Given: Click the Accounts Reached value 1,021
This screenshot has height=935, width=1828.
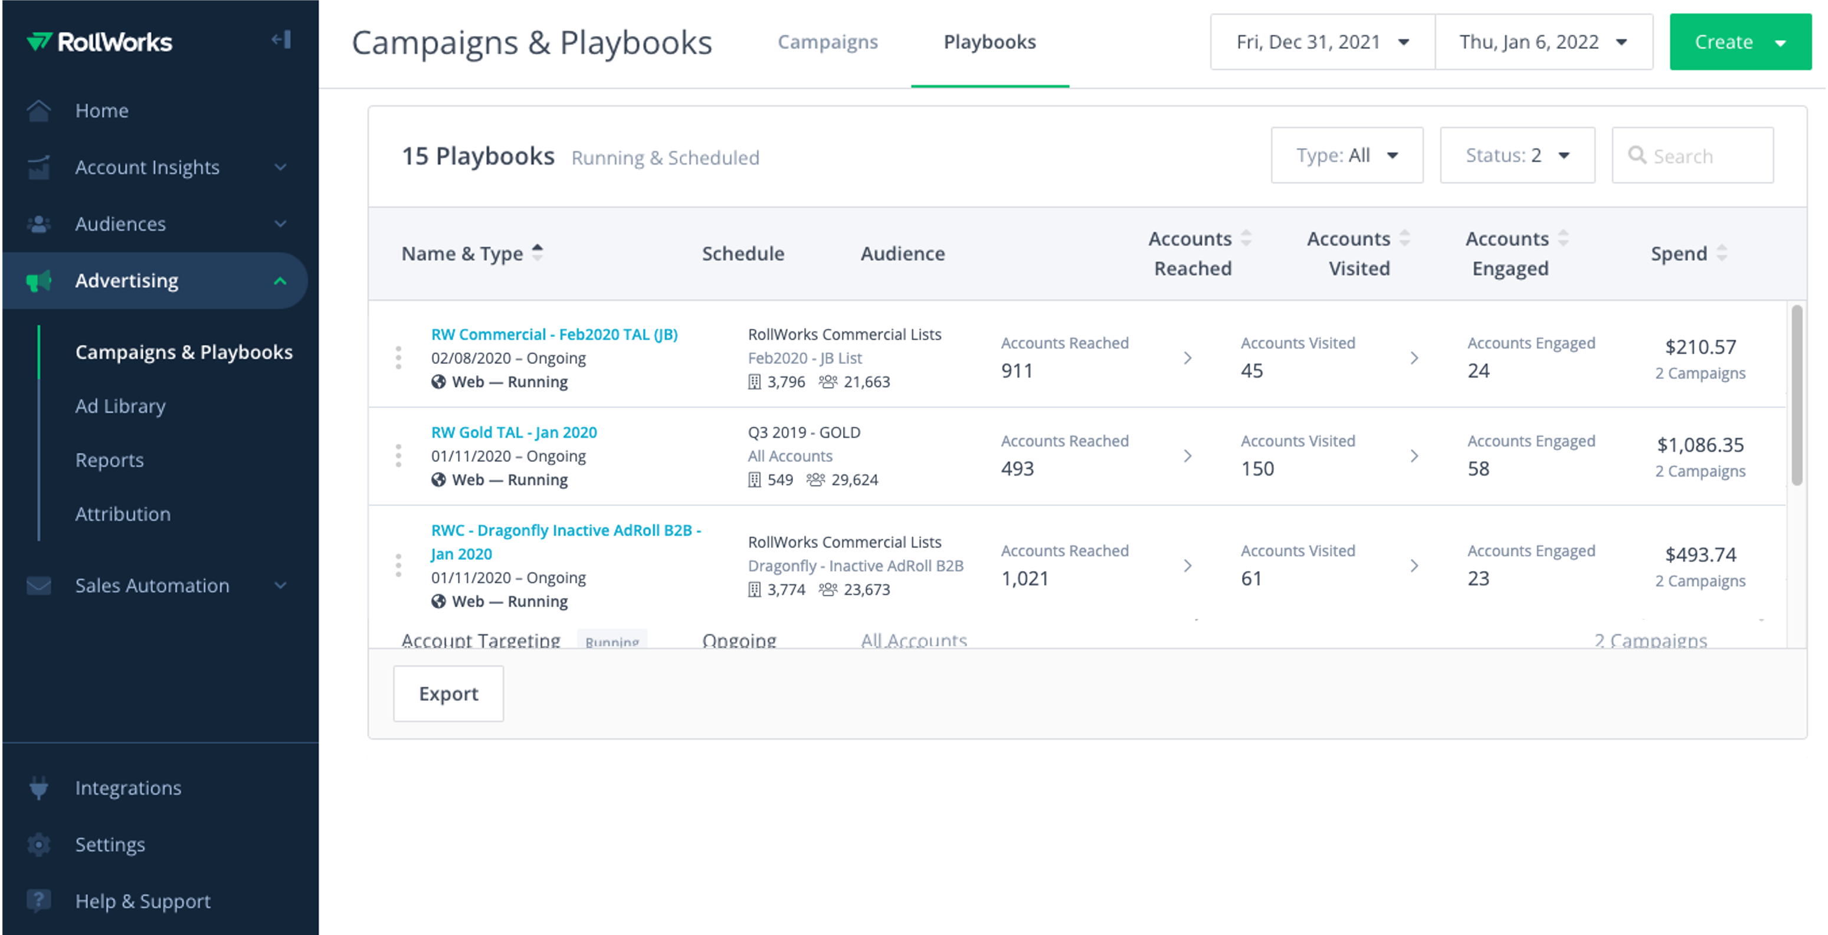Looking at the screenshot, I should coord(1025,579).
